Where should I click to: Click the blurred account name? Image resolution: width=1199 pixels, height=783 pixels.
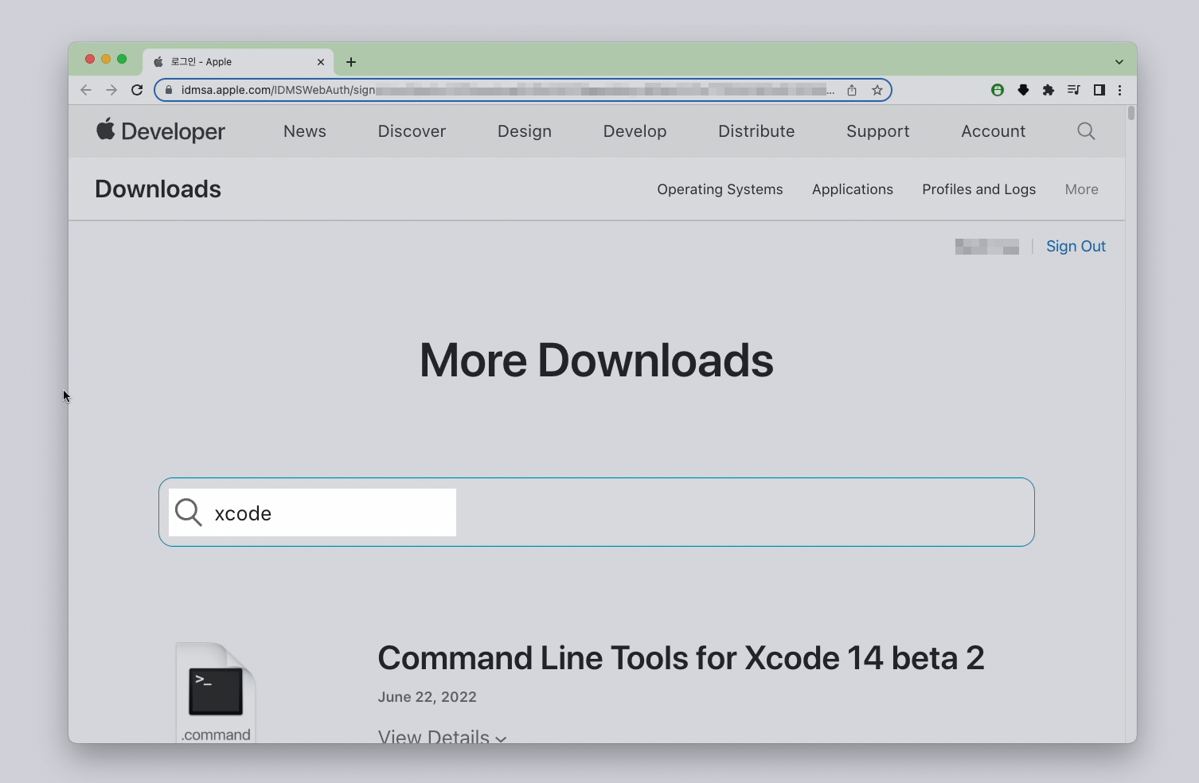pos(987,247)
